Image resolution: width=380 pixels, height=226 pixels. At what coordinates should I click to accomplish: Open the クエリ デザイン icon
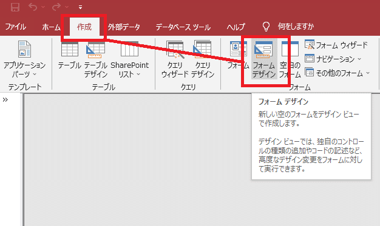pos(203,49)
